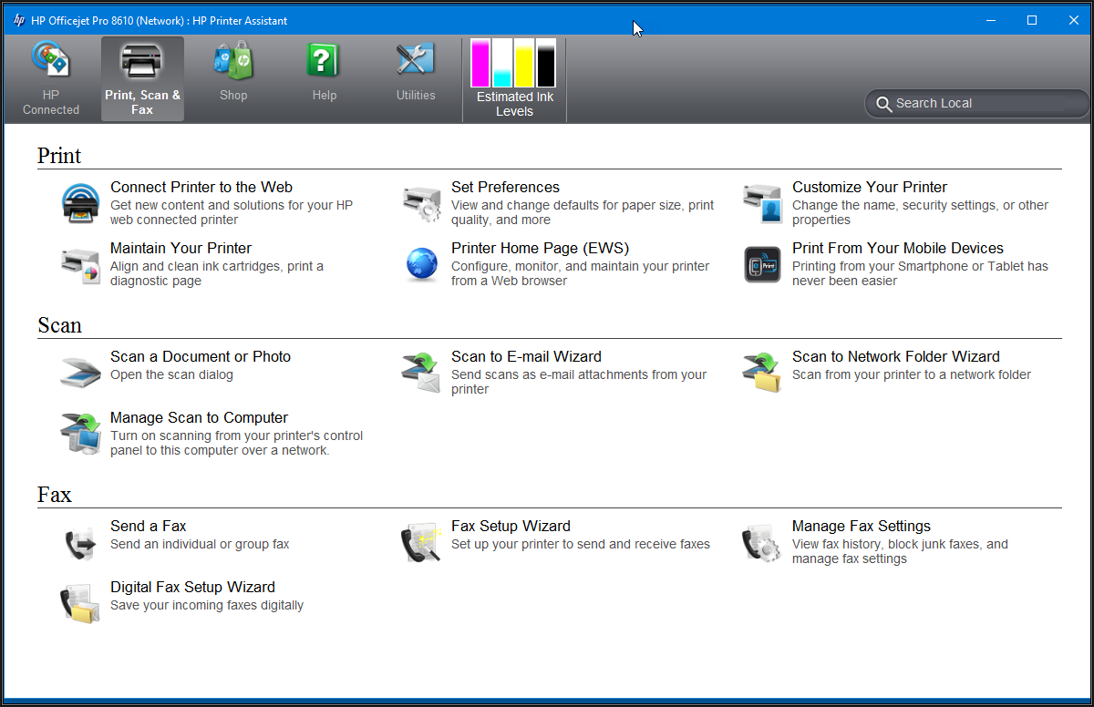
Task: Click the Manage Scan to Computer link
Action: (199, 418)
